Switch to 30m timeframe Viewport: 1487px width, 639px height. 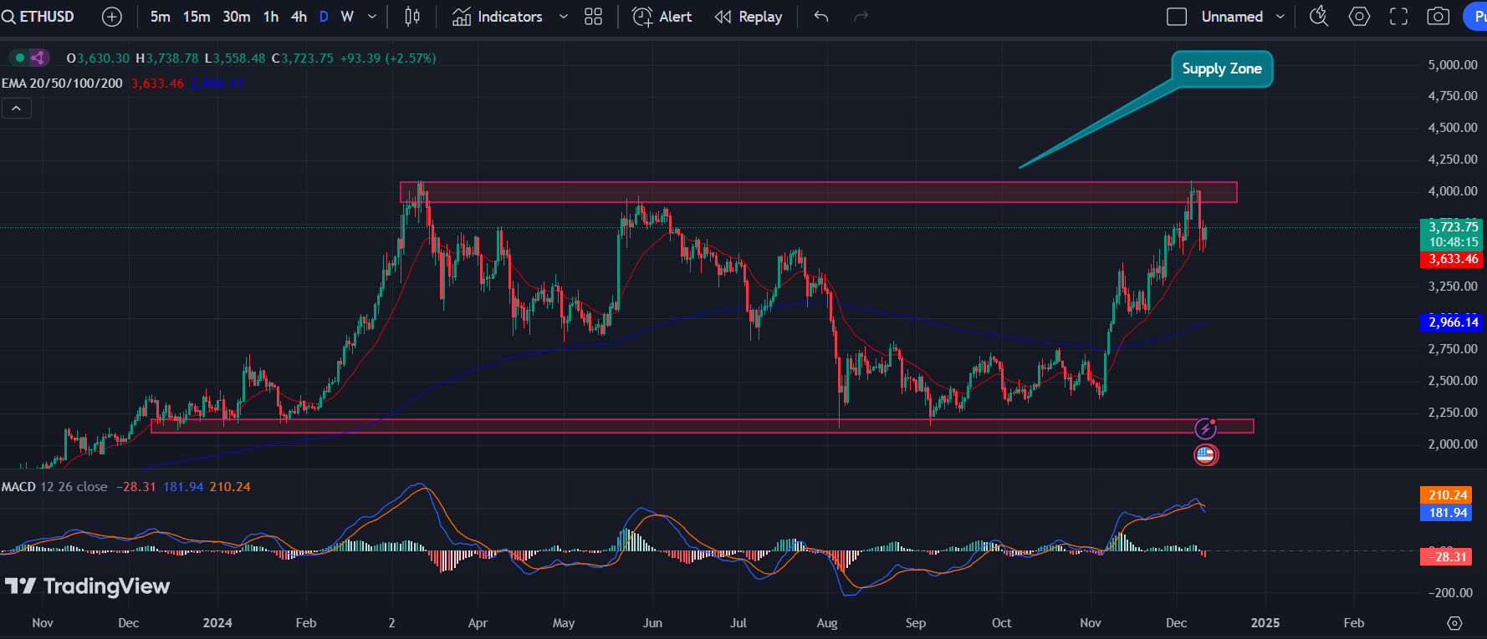point(237,17)
